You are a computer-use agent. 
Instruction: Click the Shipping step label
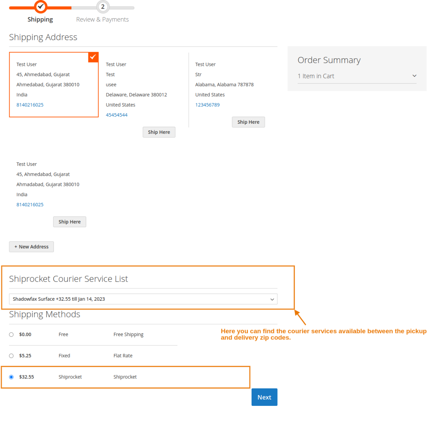(40, 19)
